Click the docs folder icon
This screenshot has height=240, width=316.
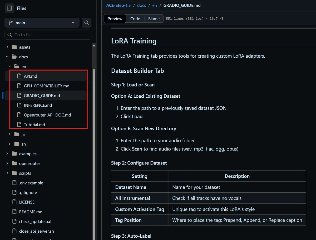[x=14, y=57]
